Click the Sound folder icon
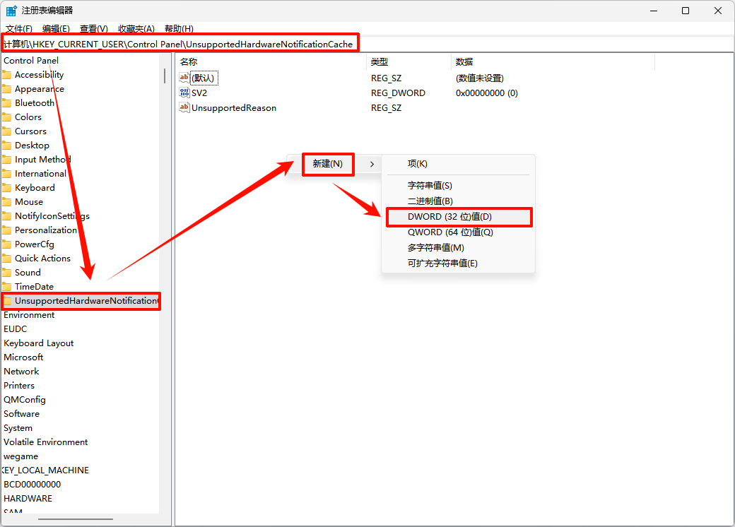 tap(8, 272)
